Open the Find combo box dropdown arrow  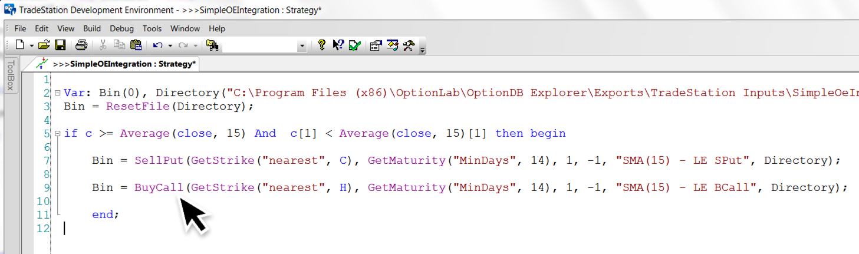click(x=302, y=46)
